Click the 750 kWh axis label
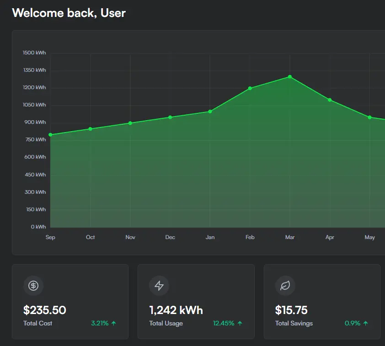This screenshot has height=346, width=385. click(36, 139)
